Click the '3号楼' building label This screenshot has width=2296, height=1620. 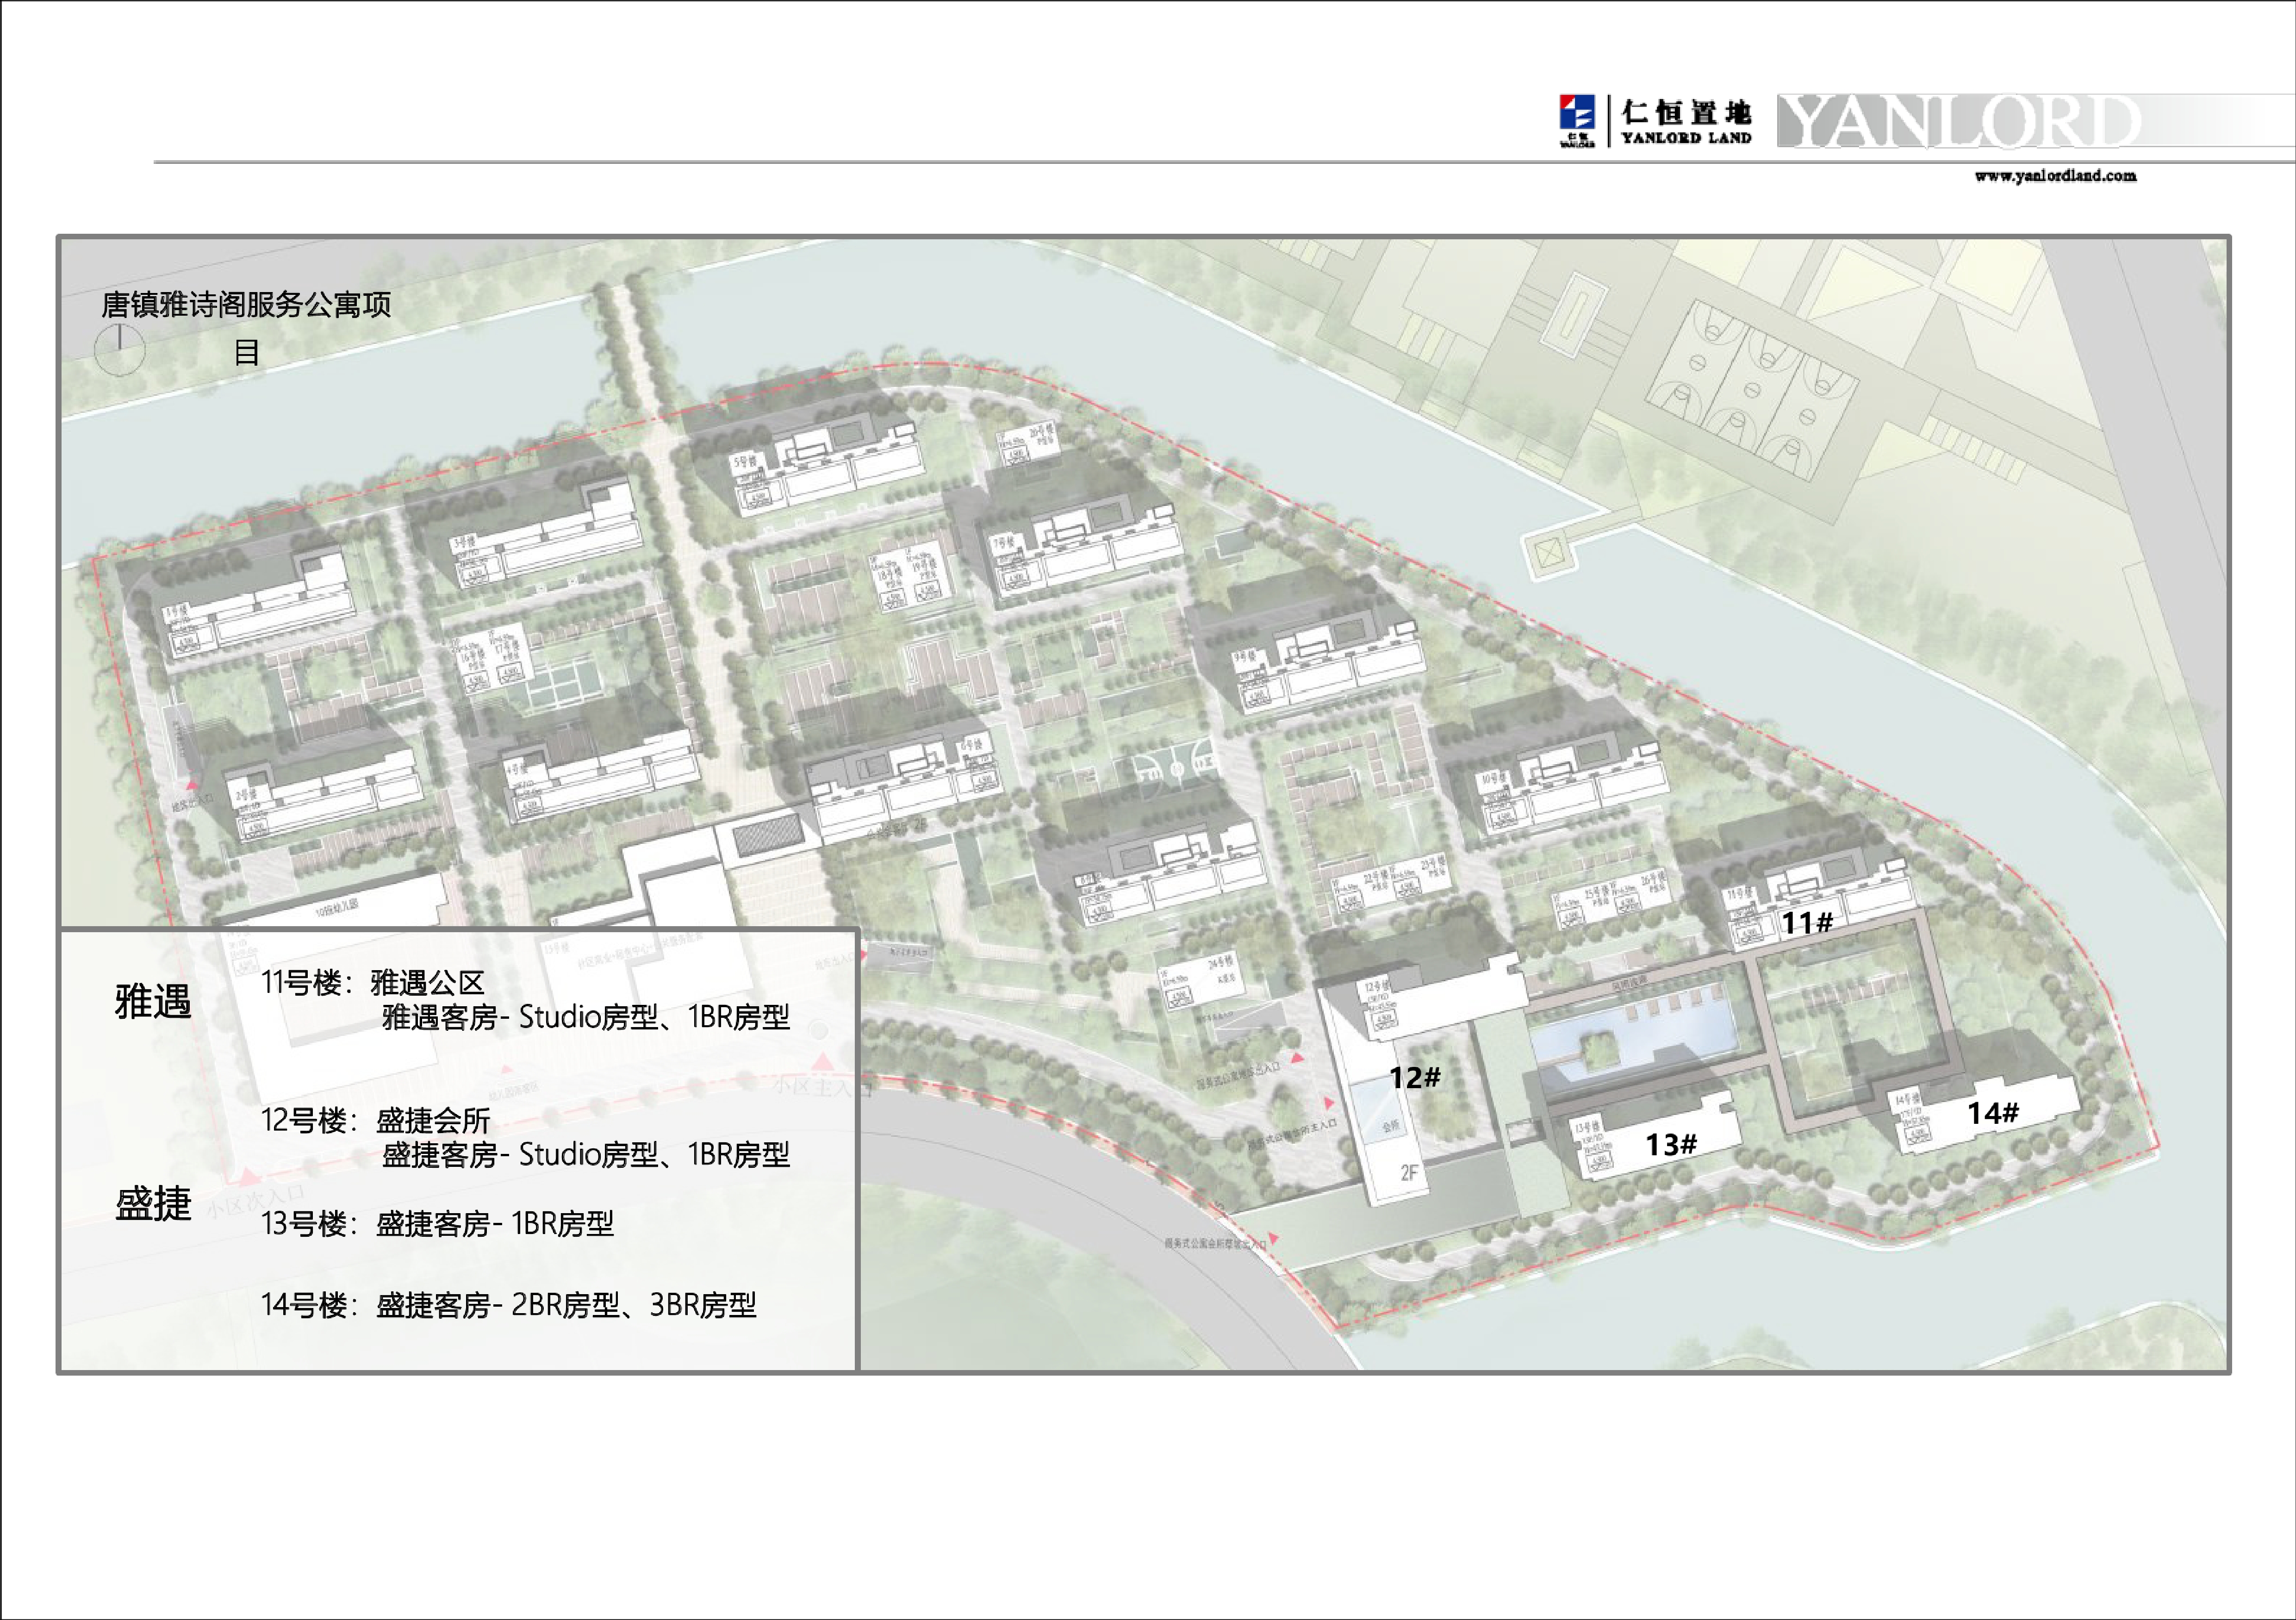464,542
